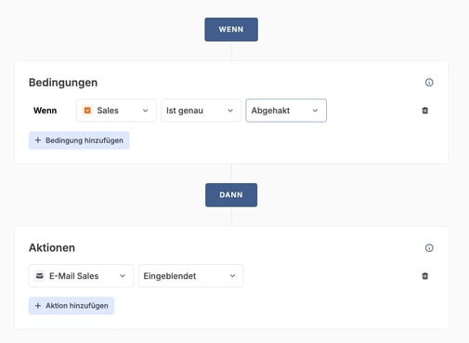Click the envelope icon beside E-Mail Sales
This screenshot has width=469, height=343.
[40, 276]
